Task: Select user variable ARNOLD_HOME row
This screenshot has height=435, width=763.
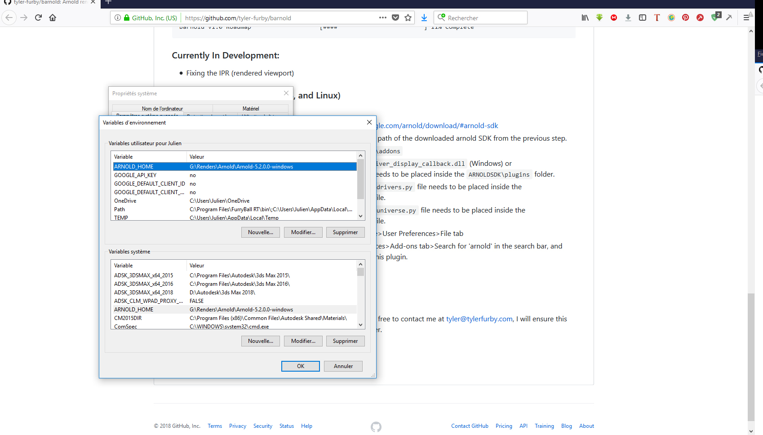Action: pos(235,167)
